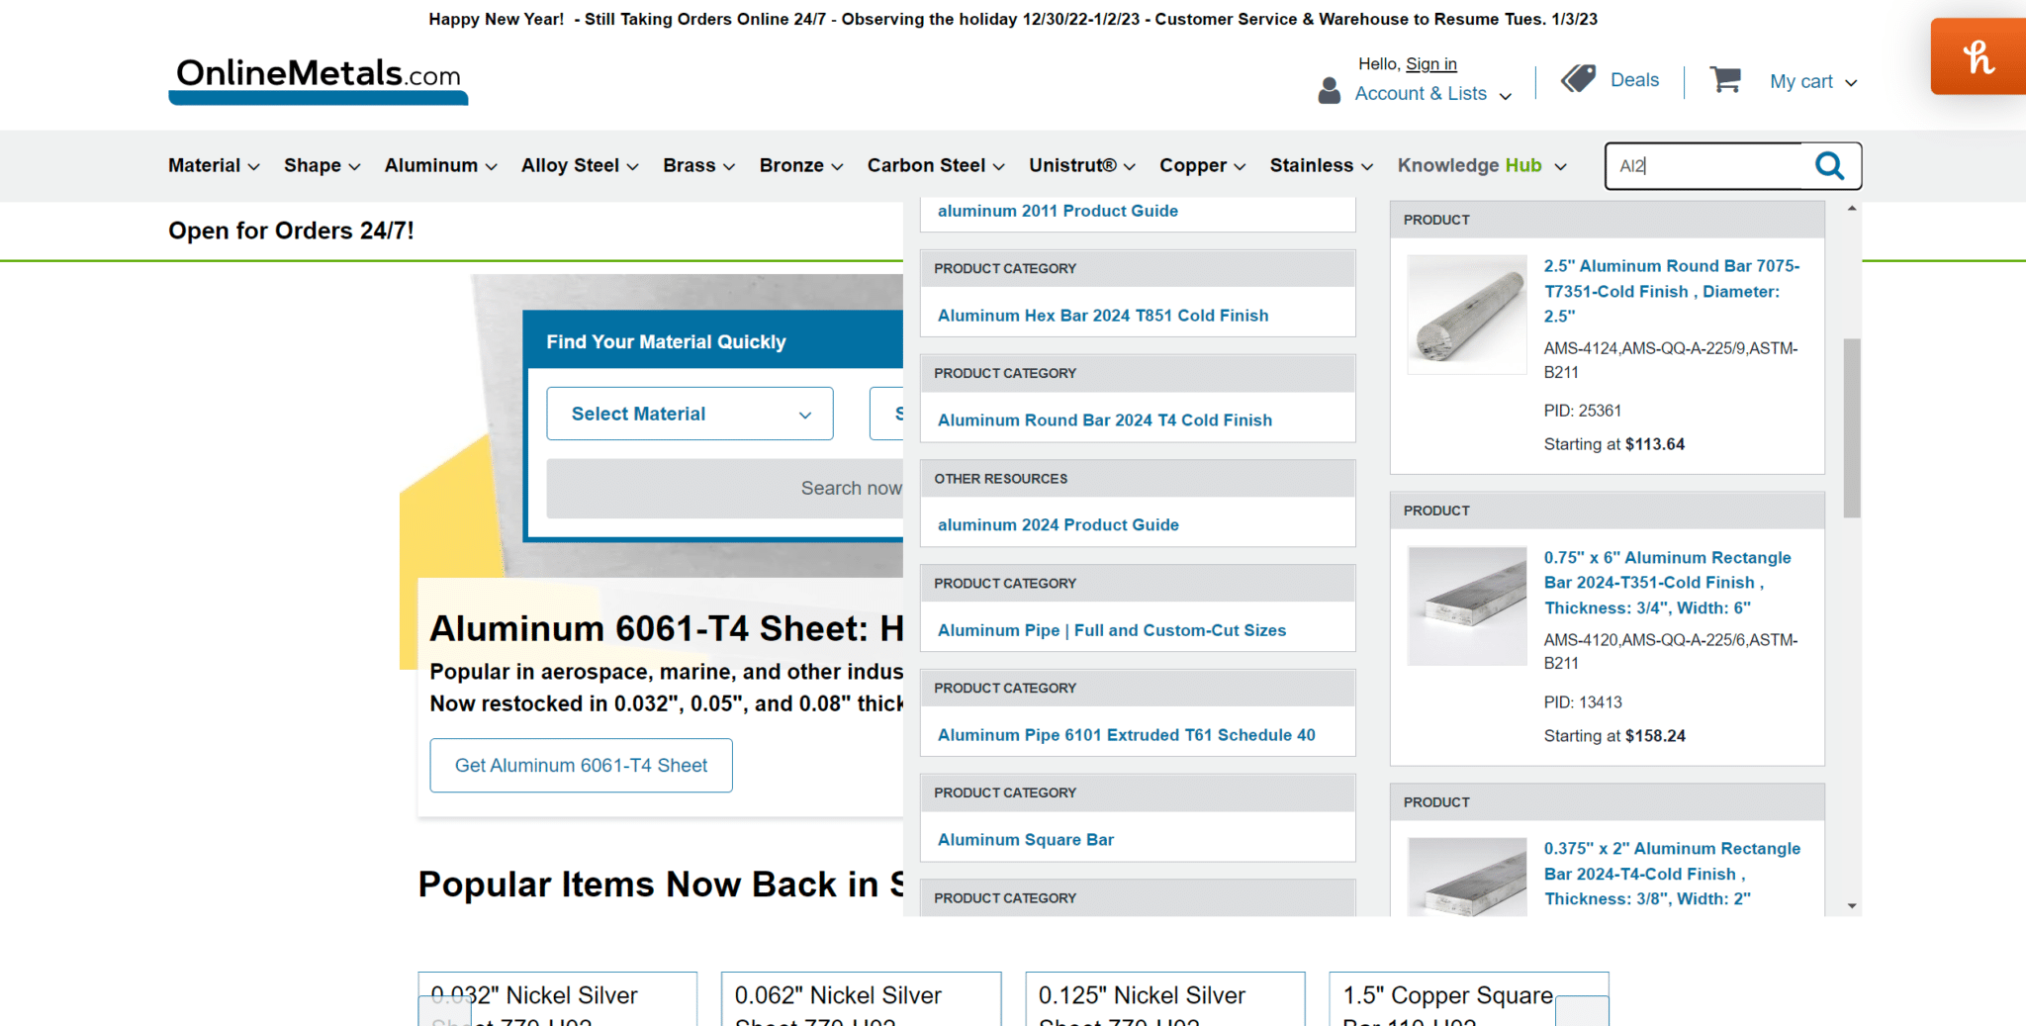Open the Shape menu
This screenshot has height=1026, width=2026.
coord(322,166)
